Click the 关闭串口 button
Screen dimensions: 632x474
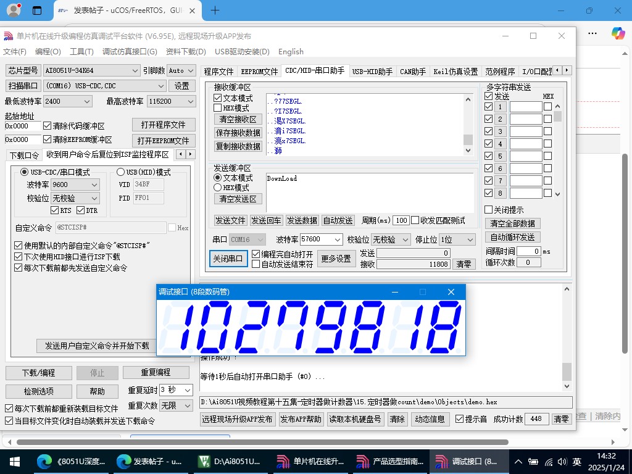click(x=228, y=259)
